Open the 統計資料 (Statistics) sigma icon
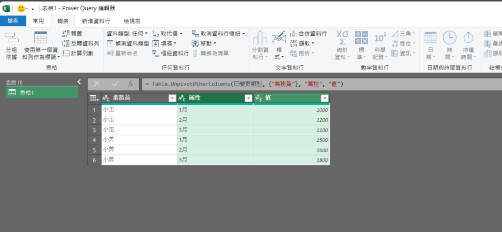Screen dimensions: 502x232 pos(342,38)
